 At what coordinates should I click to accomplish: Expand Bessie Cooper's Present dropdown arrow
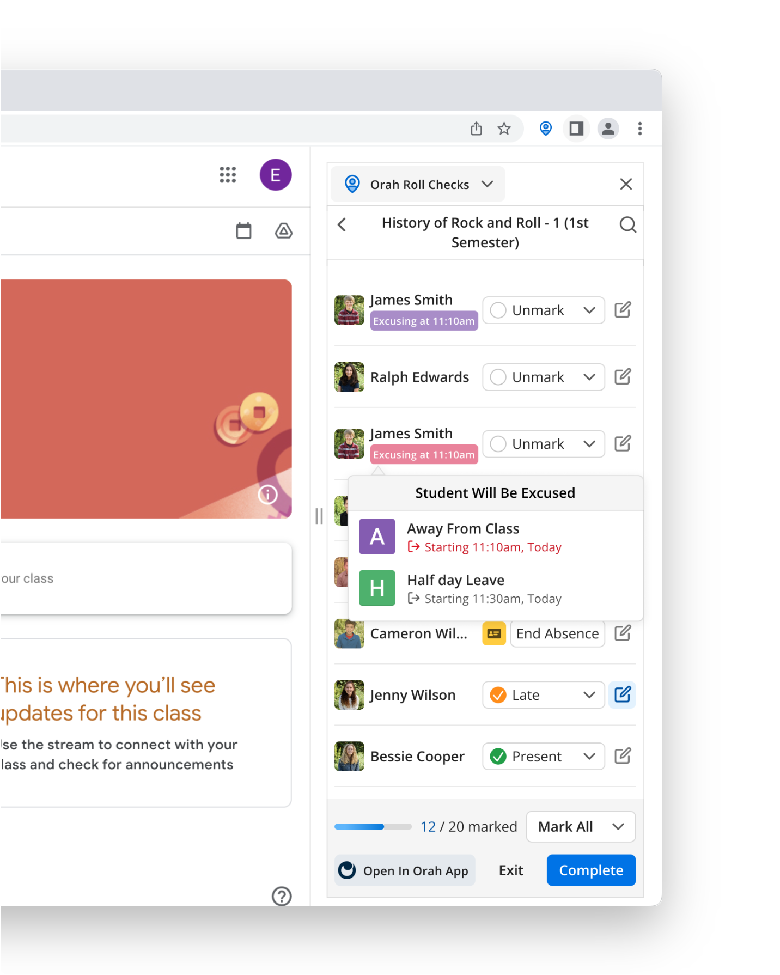point(589,756)
